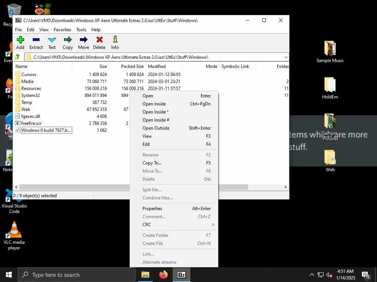This screenshot has height=282, width=377.
Task: Click the taskbar search box
Action: (x=77, y=275)
